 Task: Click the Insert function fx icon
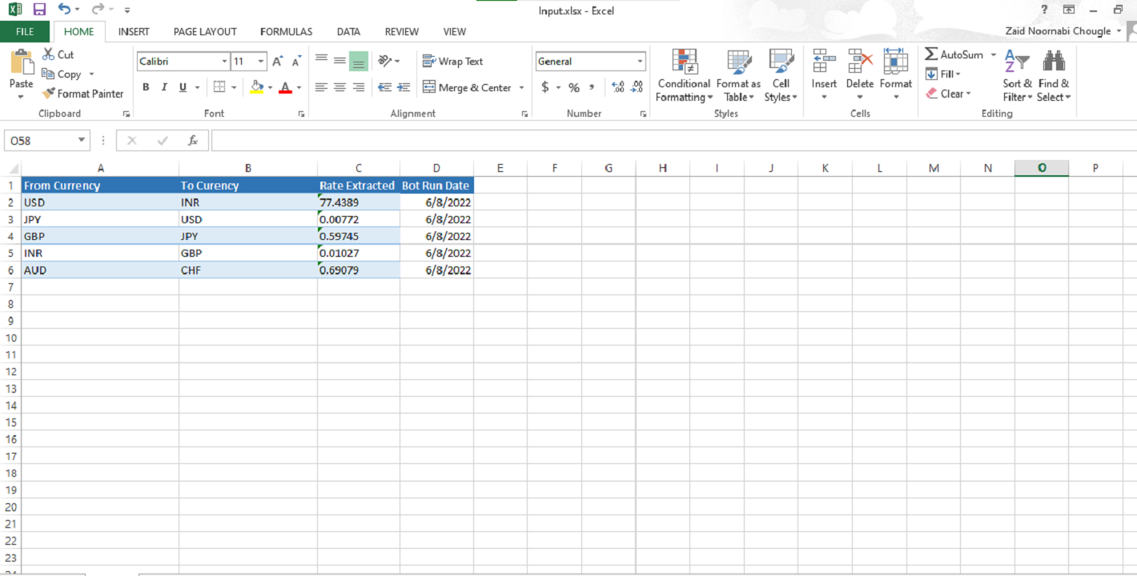point(192,141)
